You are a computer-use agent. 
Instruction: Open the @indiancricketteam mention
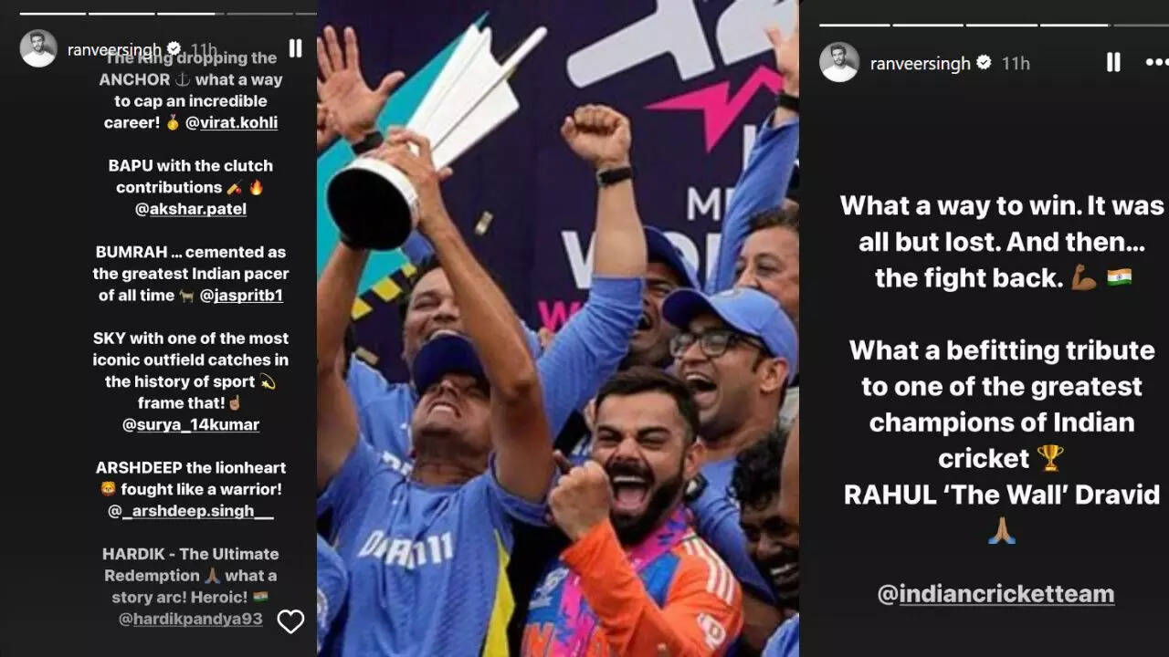995,594
